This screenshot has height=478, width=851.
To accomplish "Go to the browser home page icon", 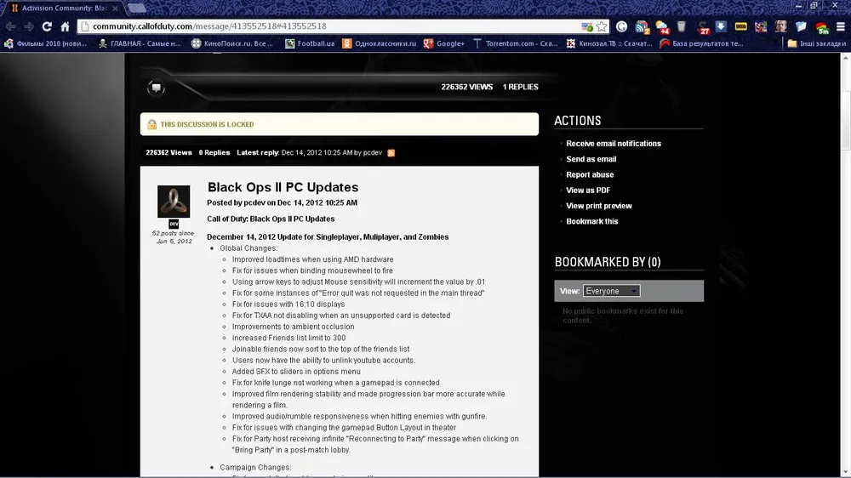I will (66, 26).
